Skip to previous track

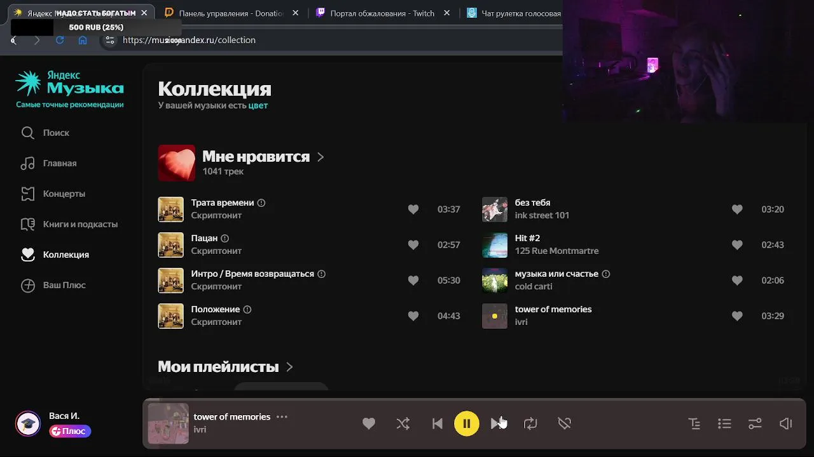click(438, 423)
